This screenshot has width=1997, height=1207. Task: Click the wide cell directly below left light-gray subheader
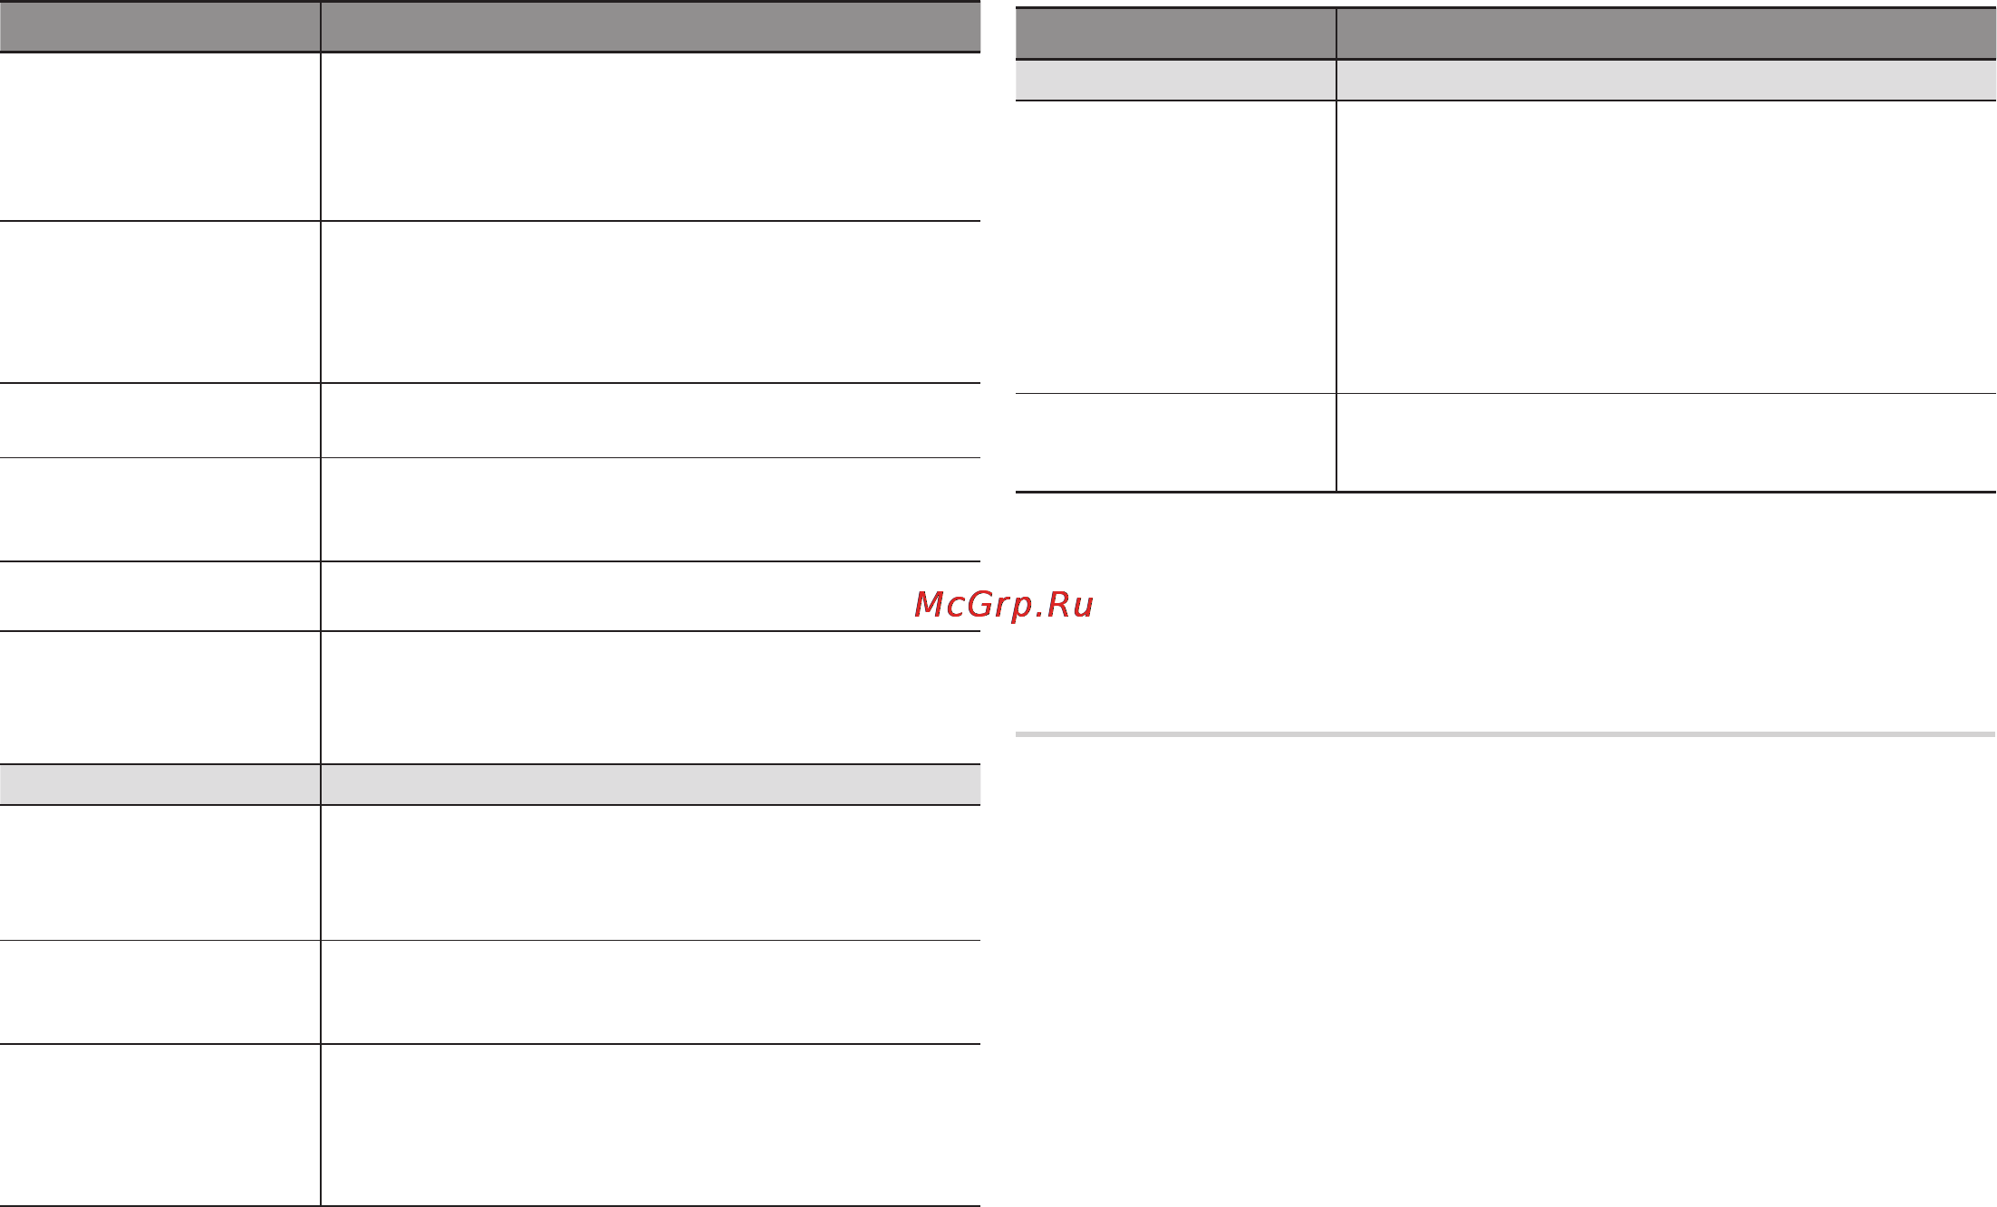(x=651, y=873)
